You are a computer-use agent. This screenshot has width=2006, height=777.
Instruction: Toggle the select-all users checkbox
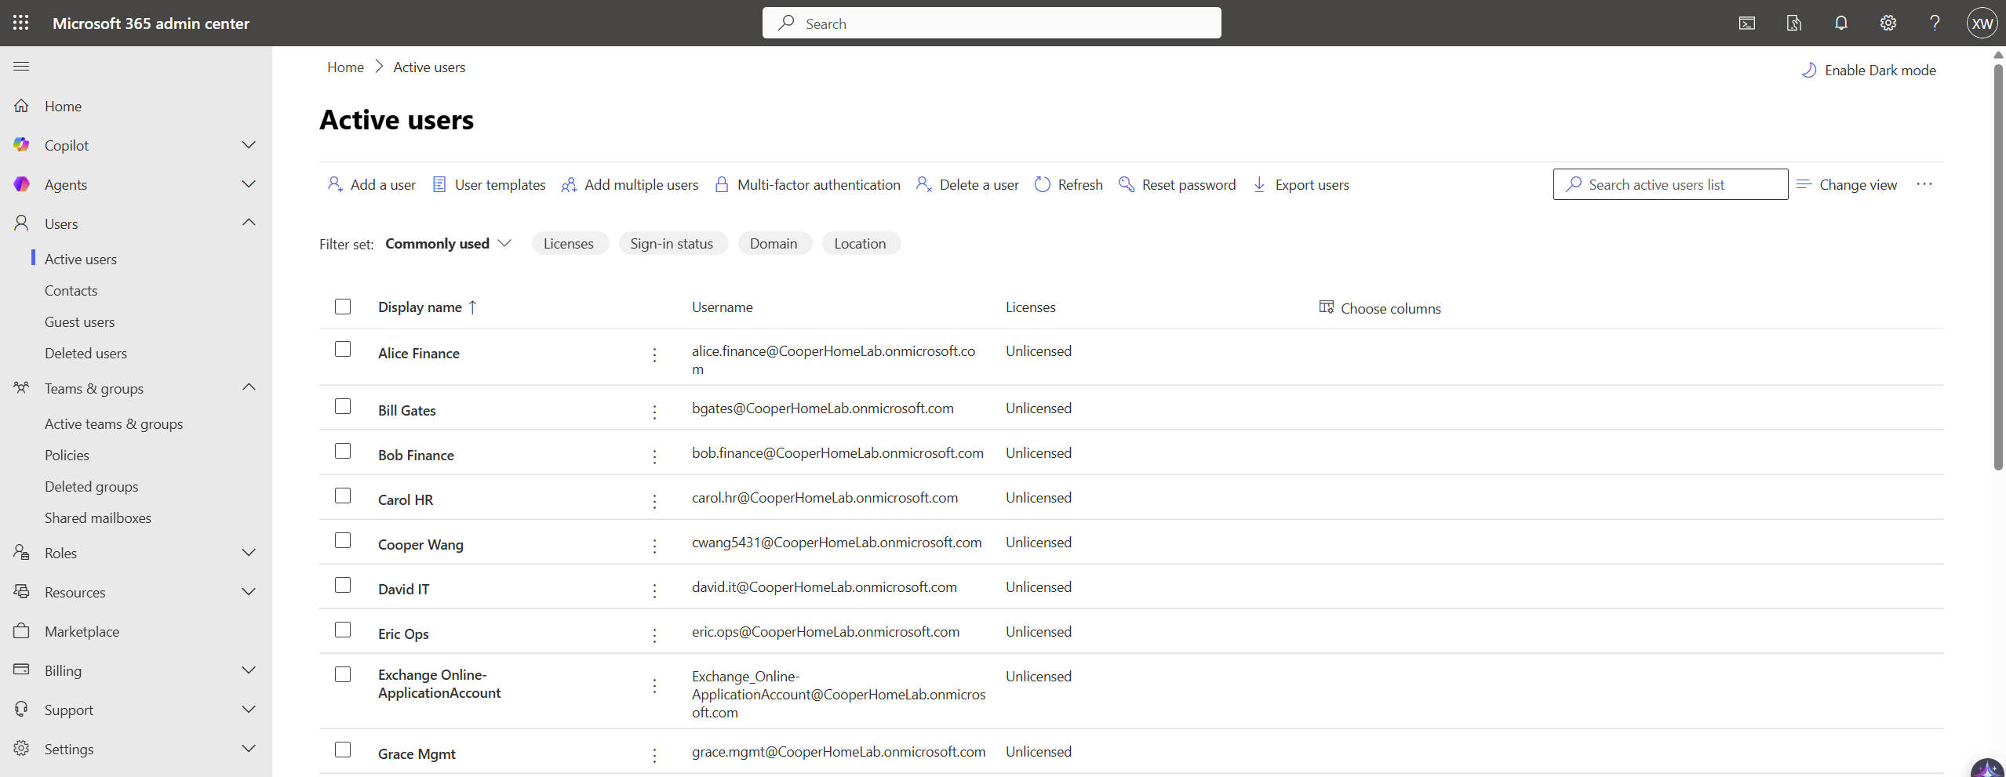pyautogui.click(x=343, y=307)
